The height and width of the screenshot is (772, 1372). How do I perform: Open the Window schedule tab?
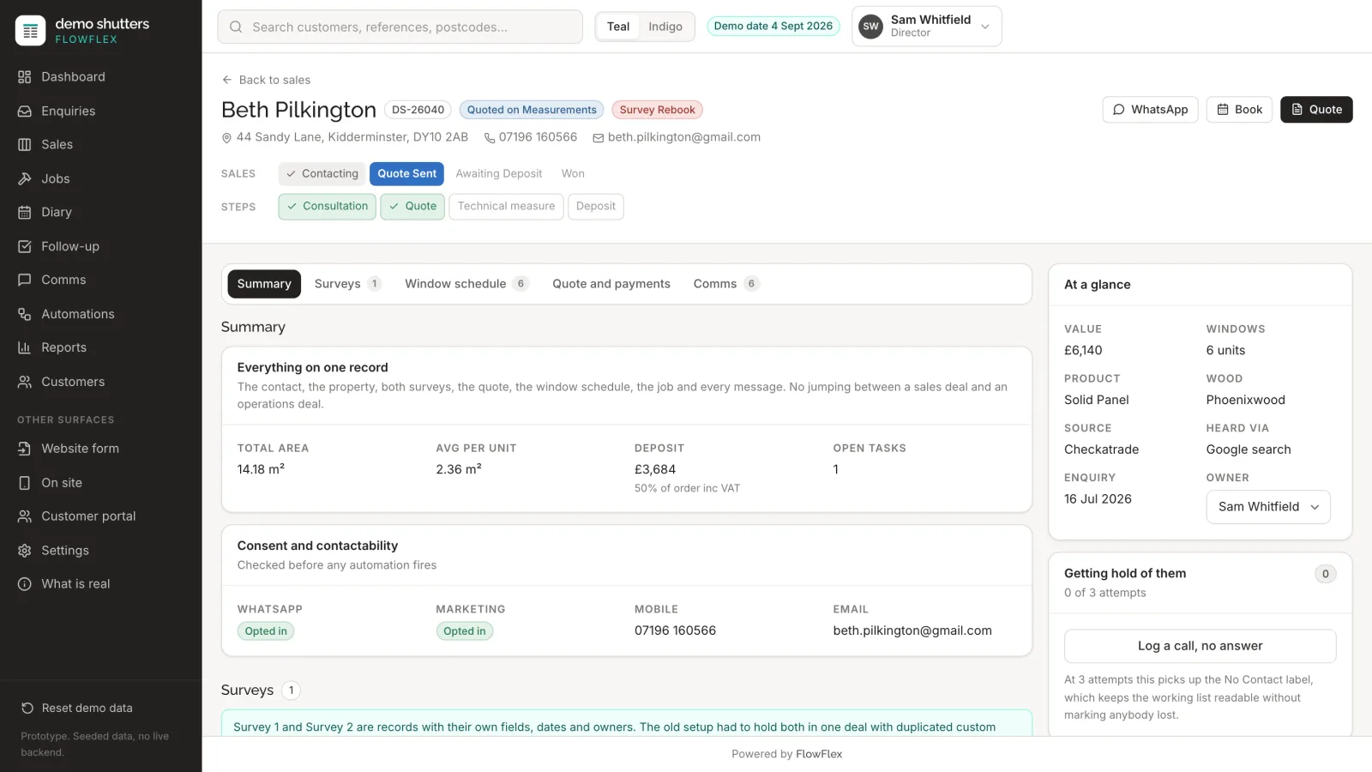point(466,284)
